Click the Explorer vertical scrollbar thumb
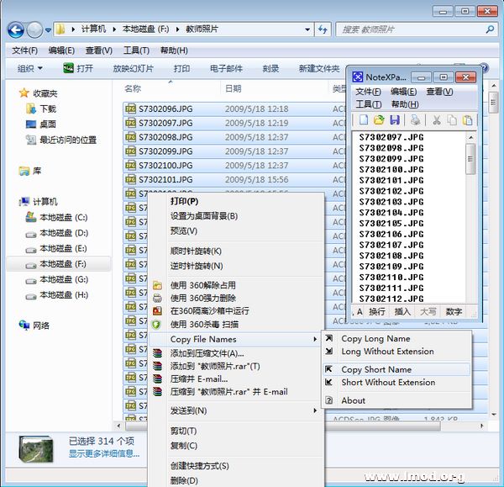504x487 pixels. coord(493,103)
